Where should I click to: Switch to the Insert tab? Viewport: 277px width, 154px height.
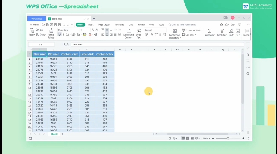[x=91, y=24]
